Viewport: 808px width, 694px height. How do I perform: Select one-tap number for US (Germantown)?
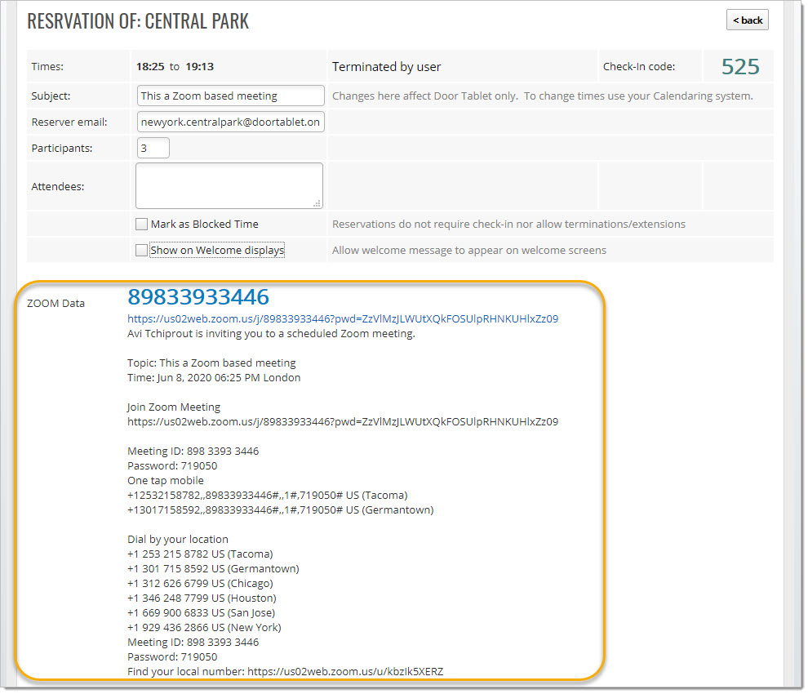click(x=280, y=510)
